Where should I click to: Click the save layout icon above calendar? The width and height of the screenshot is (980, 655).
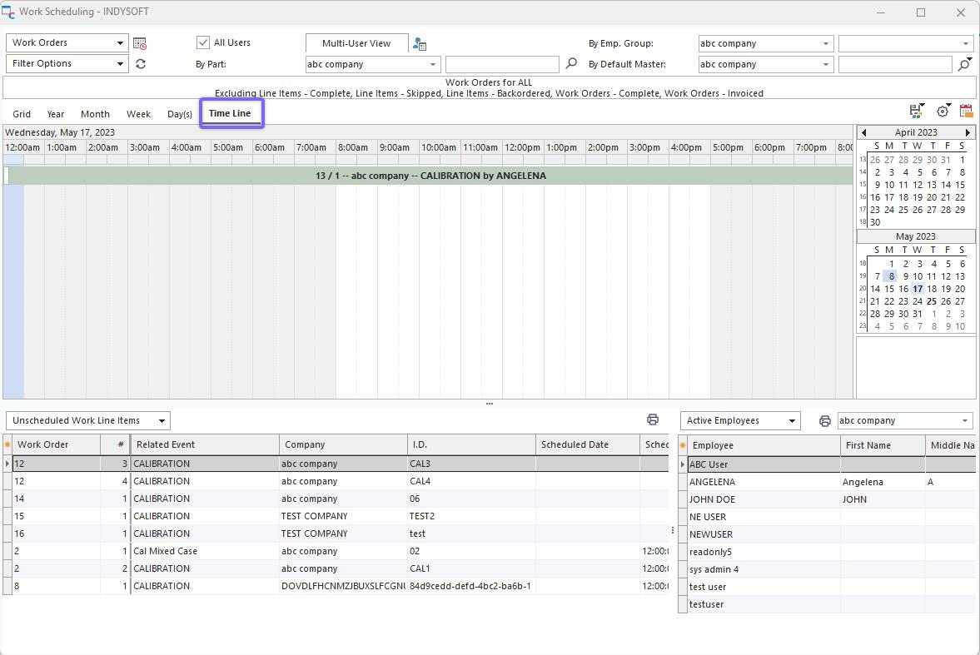917,112
